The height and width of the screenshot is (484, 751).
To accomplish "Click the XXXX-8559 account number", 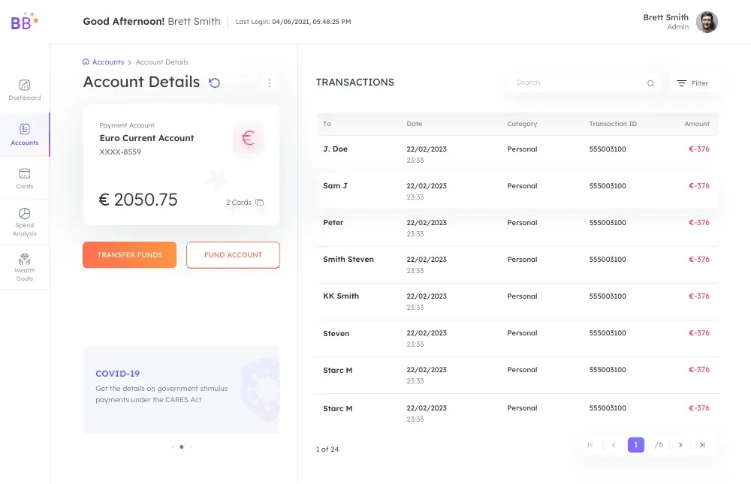I will click(120, 152).
